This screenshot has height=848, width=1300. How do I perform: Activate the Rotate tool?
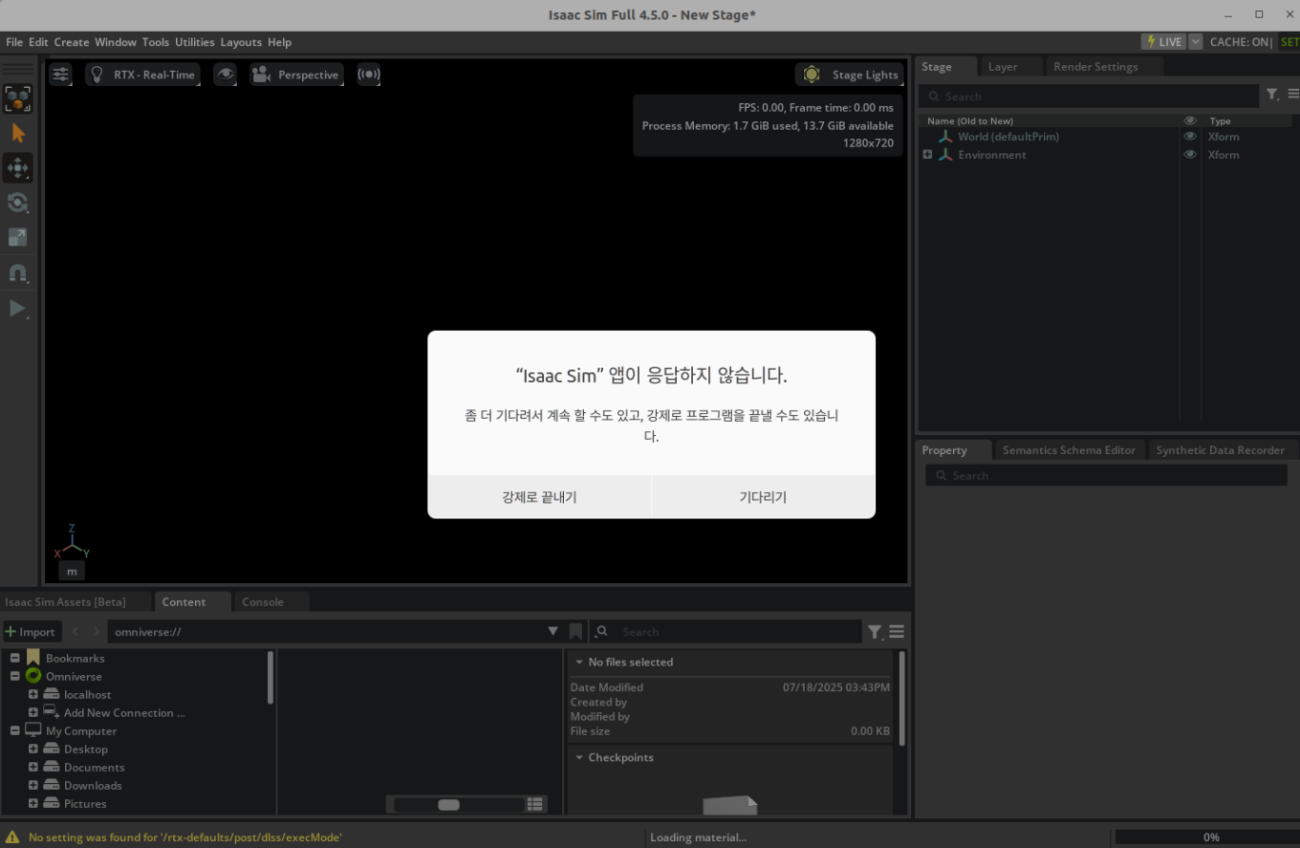coord(17,203)
